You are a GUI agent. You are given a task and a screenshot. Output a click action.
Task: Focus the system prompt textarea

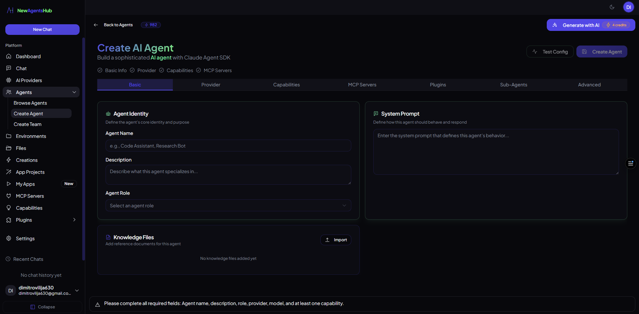click(x=496, y=152)
